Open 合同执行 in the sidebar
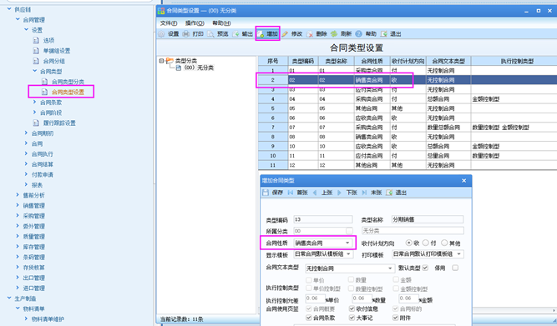The width and height of the screenshot is (557, 326). 43,154
